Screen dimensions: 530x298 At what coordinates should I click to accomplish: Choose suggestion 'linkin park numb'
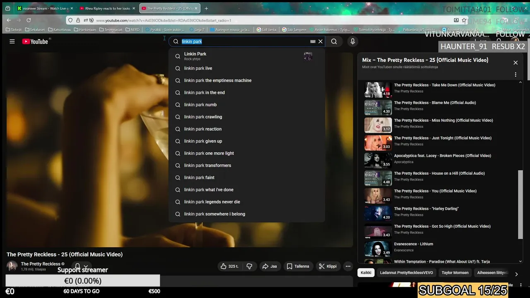[x=247, y=105]
